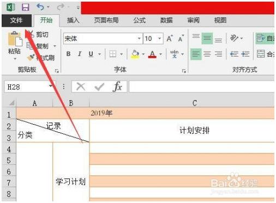The width and height of the screenshot is (276, 203).
Task: Redo the last undone action
Action: (x=61, y=7)
